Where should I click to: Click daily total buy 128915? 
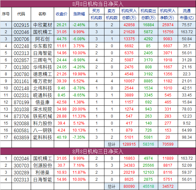129,144
